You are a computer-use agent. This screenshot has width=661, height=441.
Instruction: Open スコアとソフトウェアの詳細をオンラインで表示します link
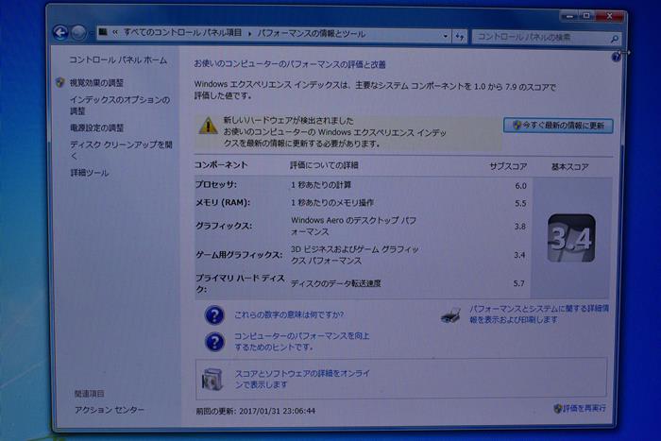coord(302,379)
